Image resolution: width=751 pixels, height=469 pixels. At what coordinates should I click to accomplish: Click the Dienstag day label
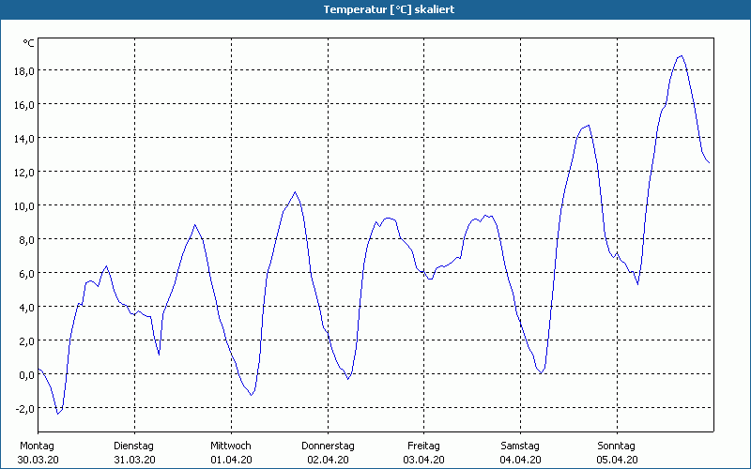133,446
